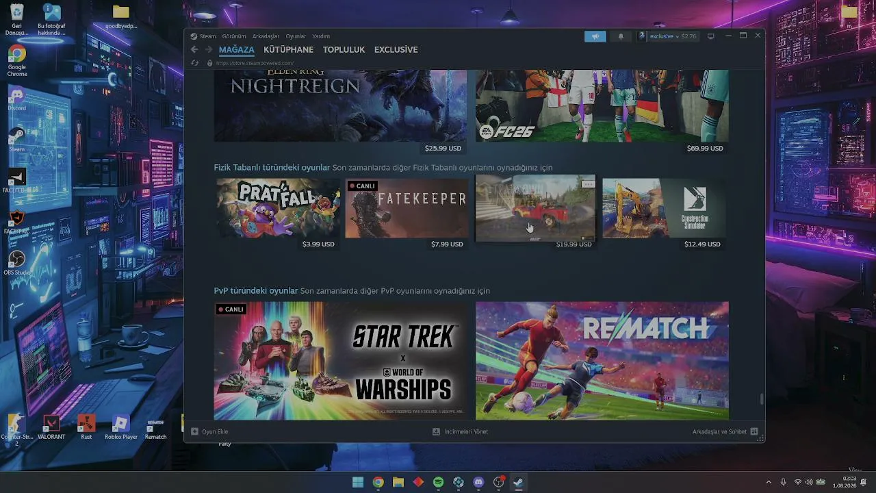Open PvP türündeki oyunlar link
Viewport: 876px width, 493px height.
tap(256, 291)
